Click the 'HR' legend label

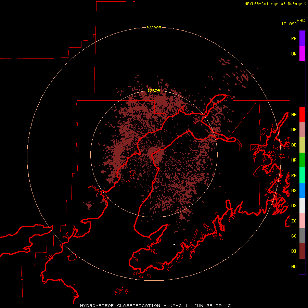[x=294, y=160]
